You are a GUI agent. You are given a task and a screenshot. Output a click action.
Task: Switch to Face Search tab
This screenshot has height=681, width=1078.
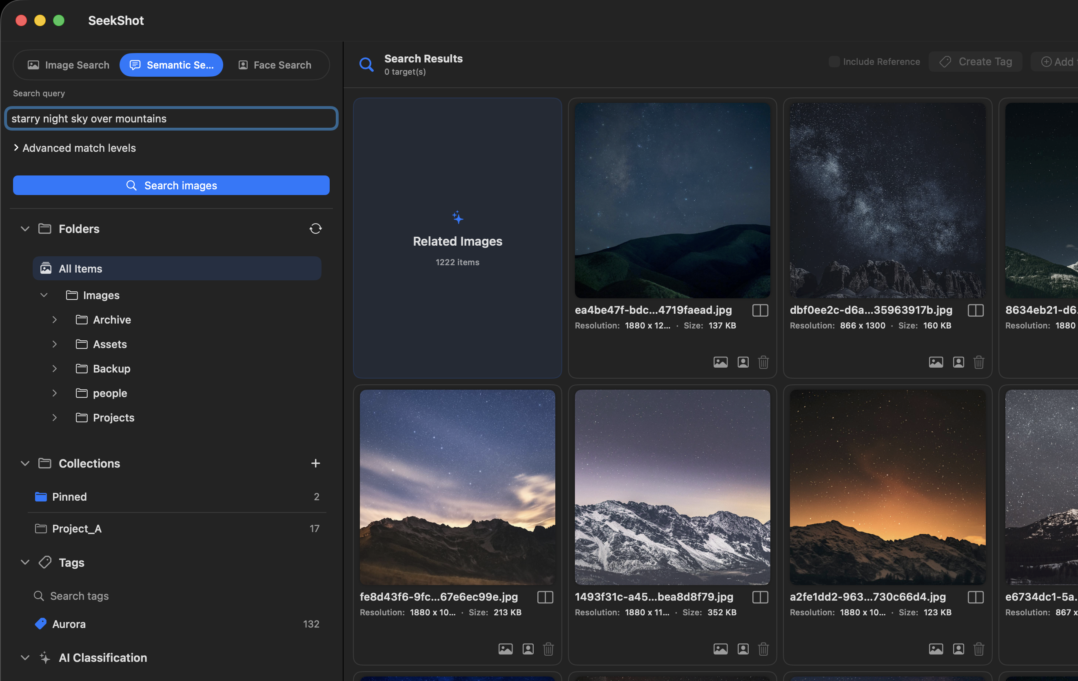tap(275, 65)
